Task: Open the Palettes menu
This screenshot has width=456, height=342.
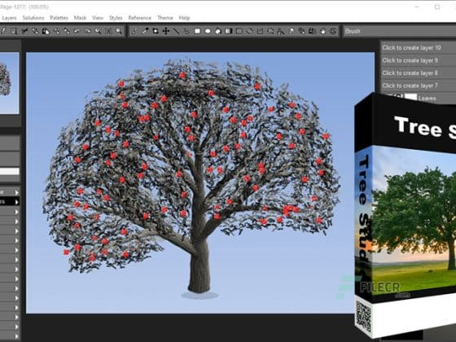Action: [59, 18]
